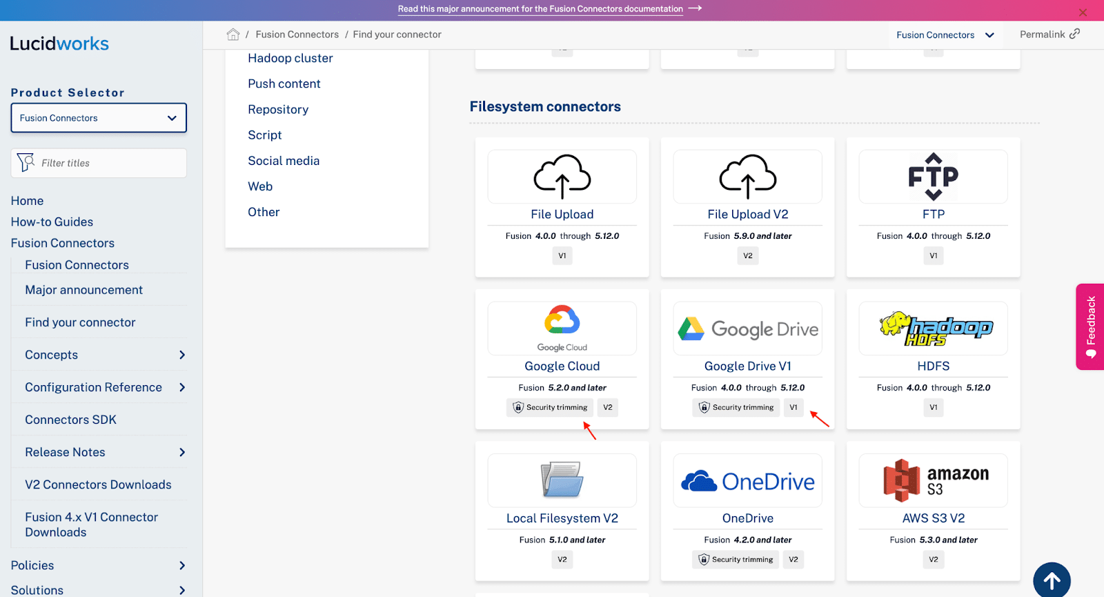
Task: Jump to Push content category
Action: [284, 84]
